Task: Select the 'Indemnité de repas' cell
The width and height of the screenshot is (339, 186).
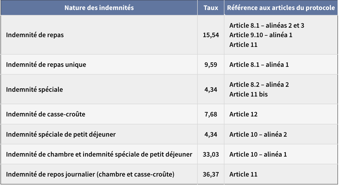Action: click(x=35, y=35)
